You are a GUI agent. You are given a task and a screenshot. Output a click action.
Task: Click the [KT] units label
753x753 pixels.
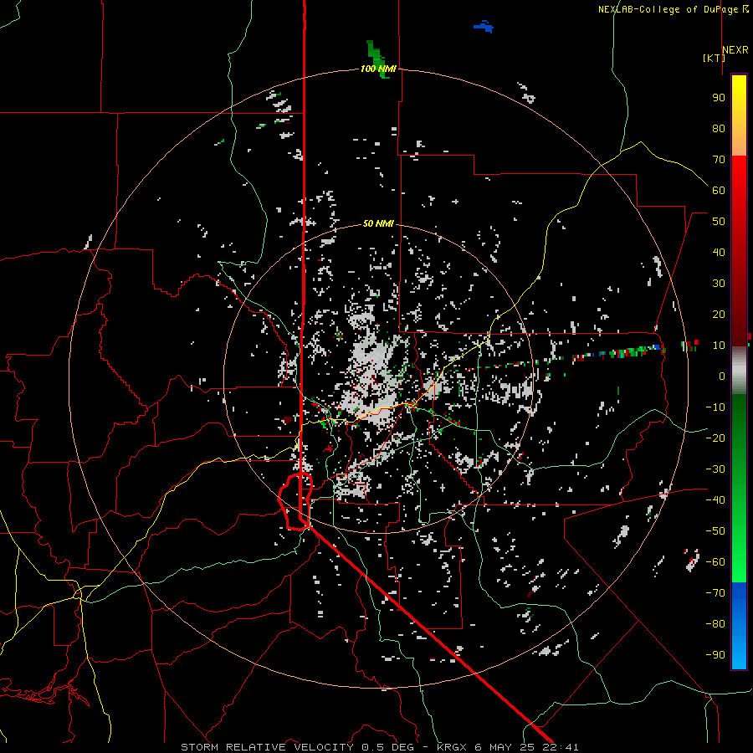pos(714,58)
